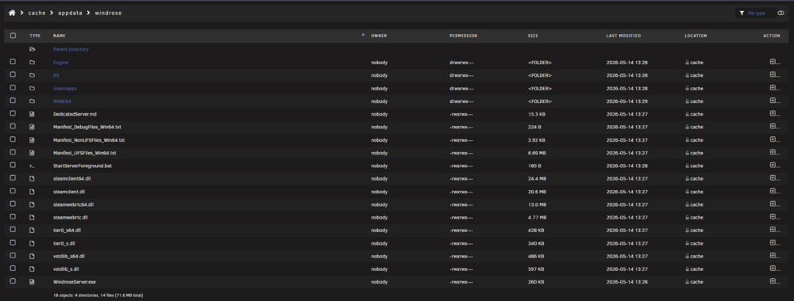Open the cache breadcrumb
The width and height of the screenshot is (794, 301).
pos(37,13)
